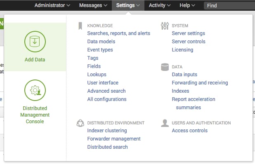Go to Lookups
The width and height of the screenshot is (255, 164).
click(x=97, y=75)
